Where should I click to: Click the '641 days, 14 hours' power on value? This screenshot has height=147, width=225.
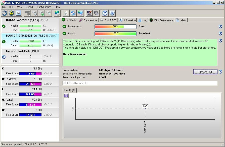111,70
